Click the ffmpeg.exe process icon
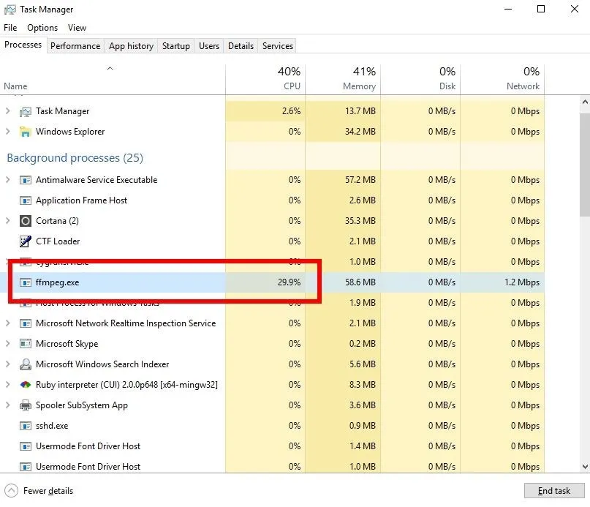Viewport: 590px width, 507px height. pos(25,282)
